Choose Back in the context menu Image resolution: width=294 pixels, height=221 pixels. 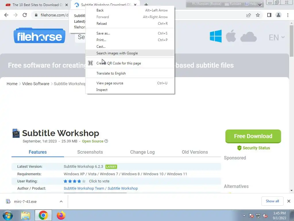130,10
